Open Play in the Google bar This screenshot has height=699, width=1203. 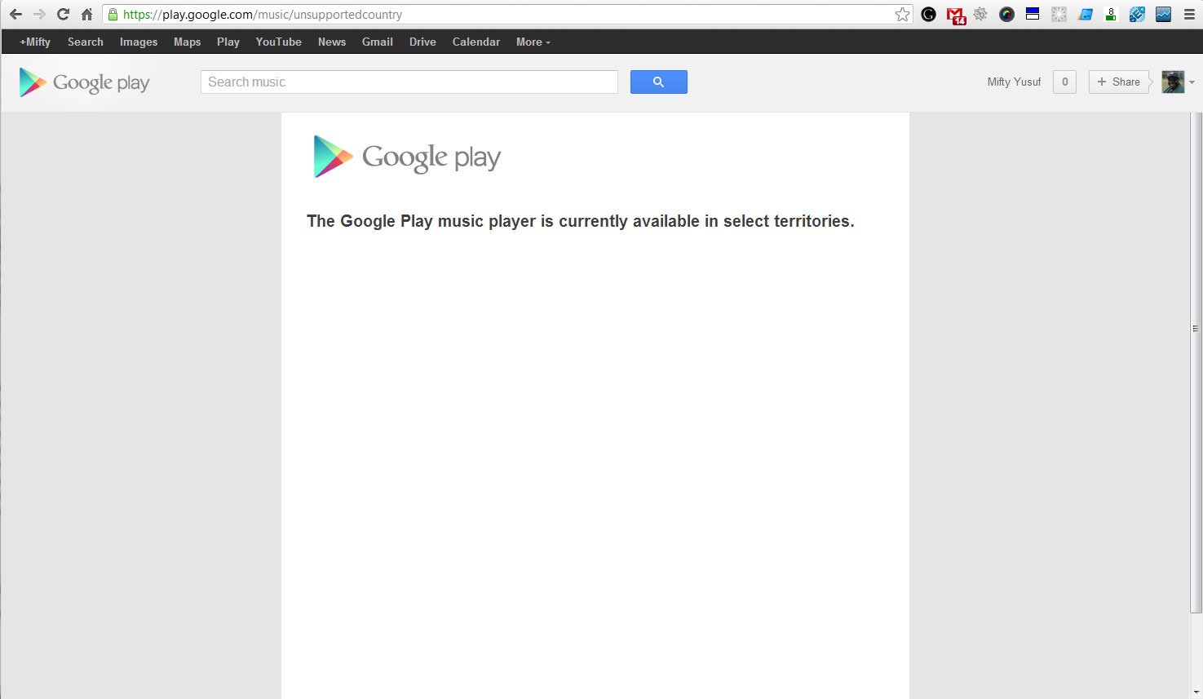(228, 42)
